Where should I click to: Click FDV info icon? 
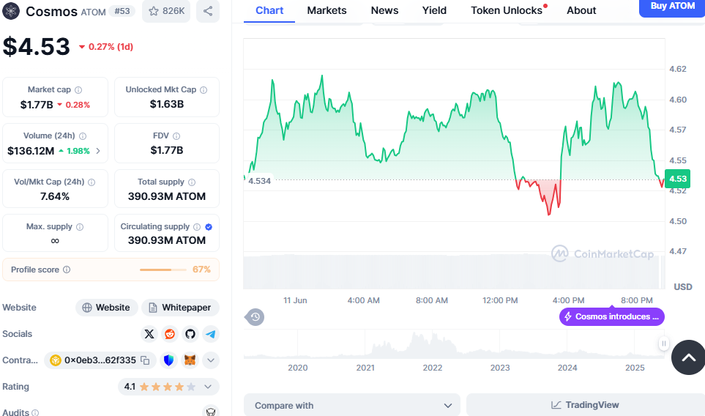coord(176,135)
